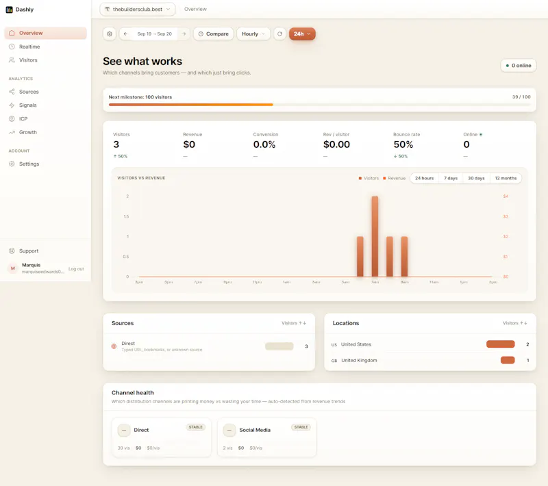Click the Overview breadcrumb text
The width and height of the screenshot is (548, 486).
click(x=195, y=9)
